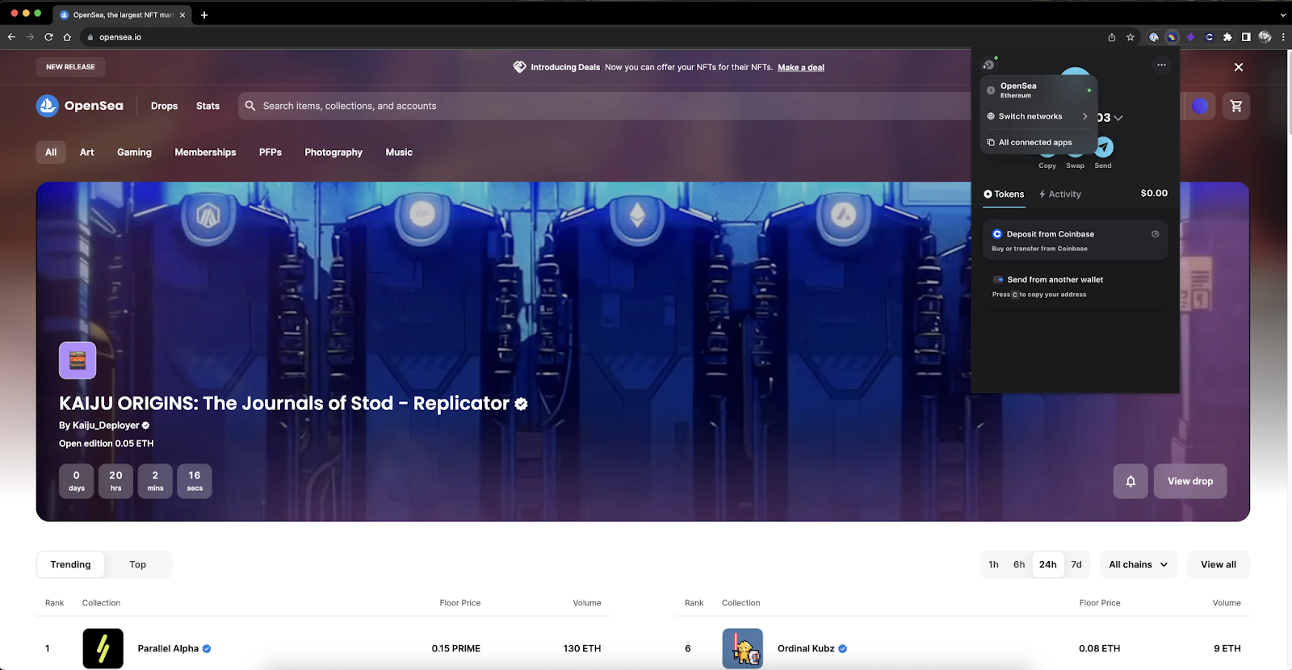Open Chrome three-dot menu
The width and height of the screenshot is (1292, 670).
pyautogui.click(x=1283, y=37)
